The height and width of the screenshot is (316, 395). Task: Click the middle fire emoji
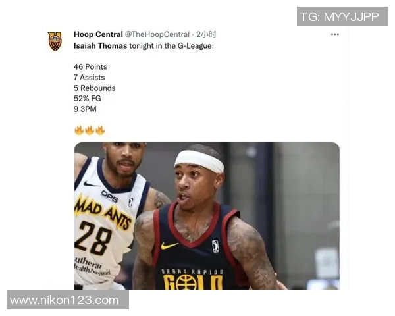[90, 130]
